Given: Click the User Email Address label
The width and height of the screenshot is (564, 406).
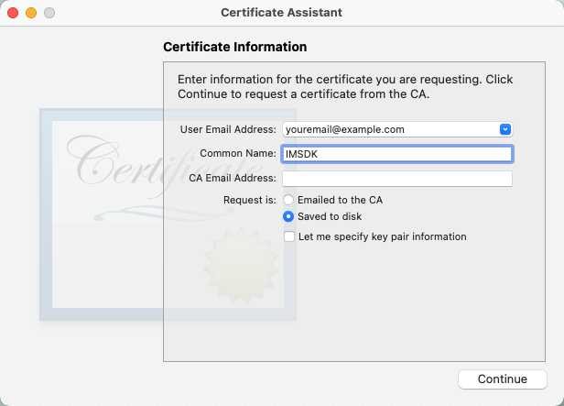Looking at the screenshot, I should [x=228, y=129].
